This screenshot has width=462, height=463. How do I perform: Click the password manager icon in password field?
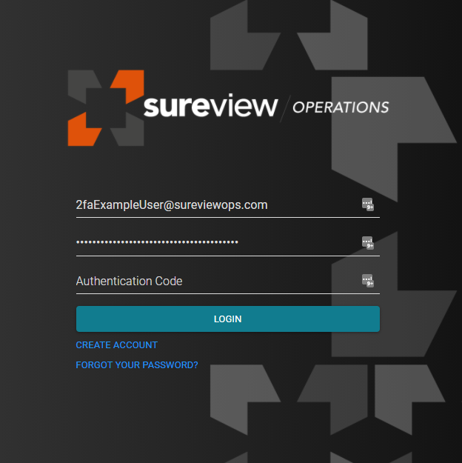[368, 243]
